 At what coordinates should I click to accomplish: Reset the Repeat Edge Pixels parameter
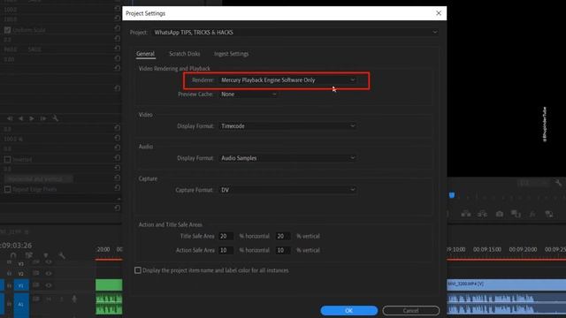click(x=117, y=188)
